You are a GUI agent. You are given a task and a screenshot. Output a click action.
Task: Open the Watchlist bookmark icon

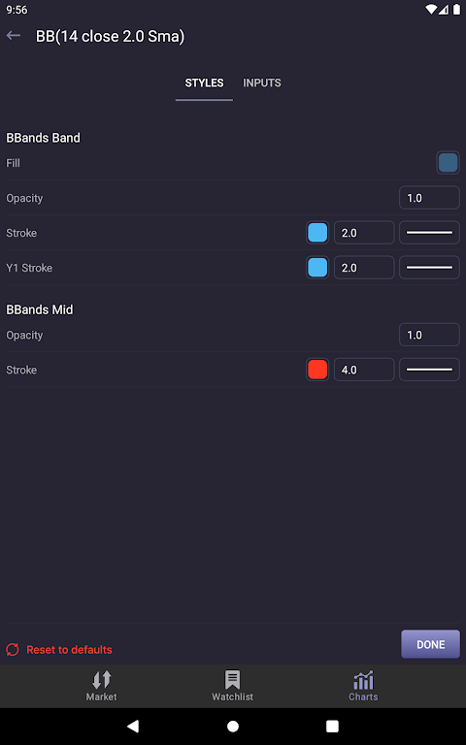(233, 680)
